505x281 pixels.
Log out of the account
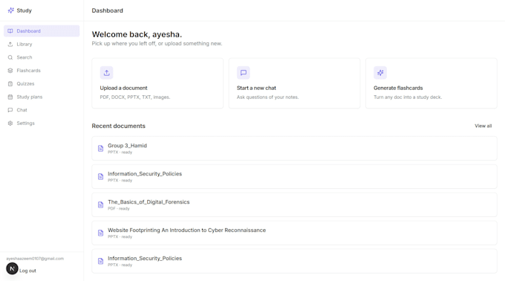click(27, 271)
